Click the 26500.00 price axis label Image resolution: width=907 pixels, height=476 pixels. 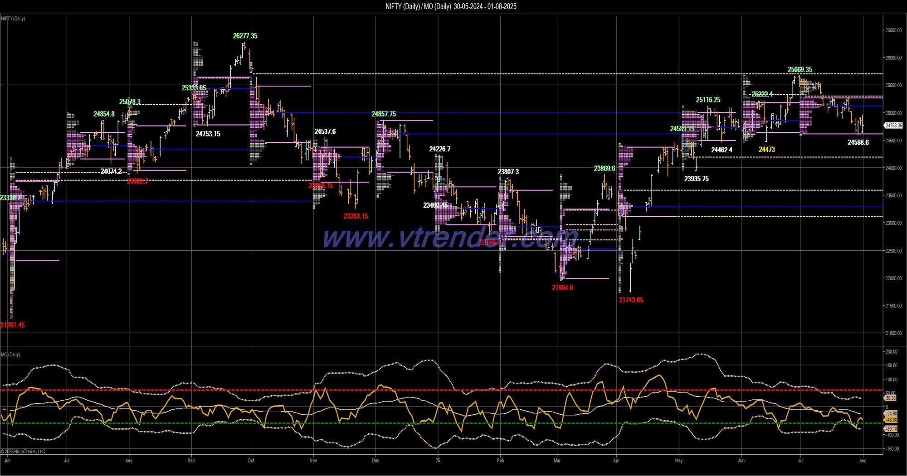pyautogui.click(x=893, y=30)
